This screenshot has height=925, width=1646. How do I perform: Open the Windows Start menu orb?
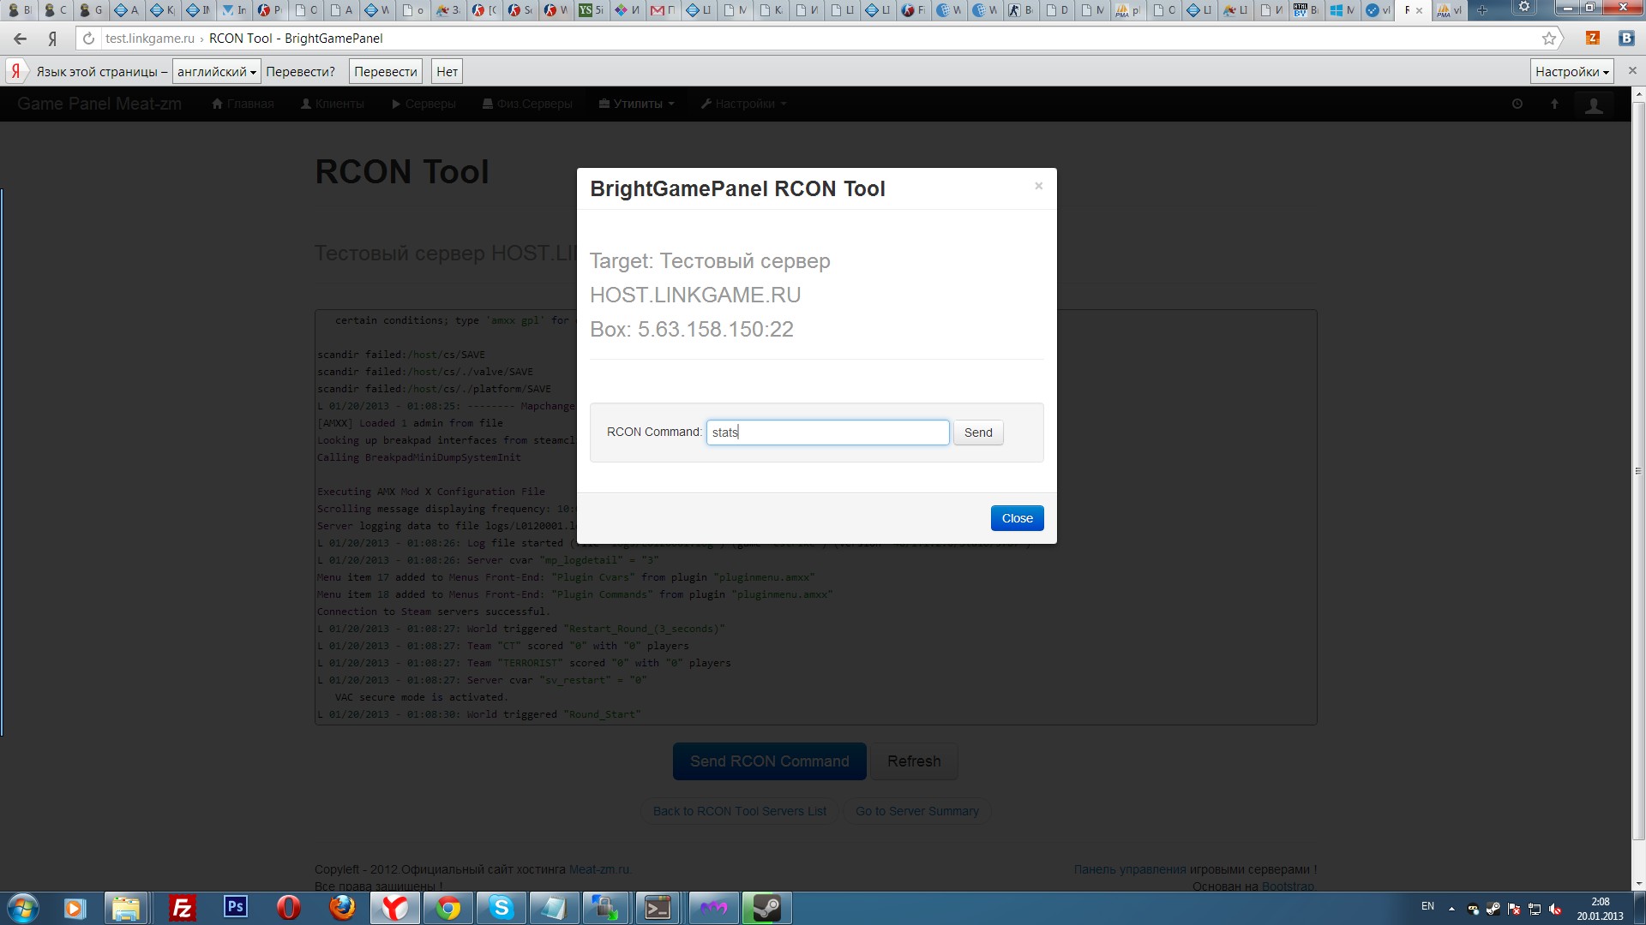23,908
